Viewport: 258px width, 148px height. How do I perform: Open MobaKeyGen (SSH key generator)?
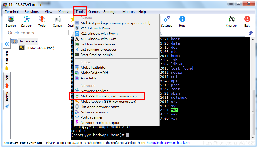[116, 102]
